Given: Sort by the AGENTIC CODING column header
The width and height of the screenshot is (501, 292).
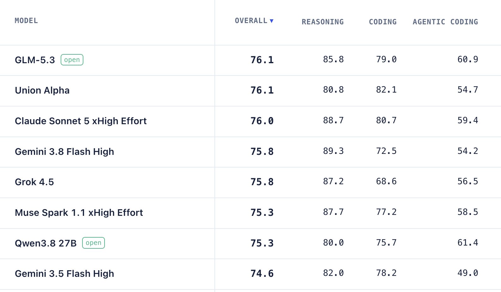Looking at the screenshot, I should 445,22.
